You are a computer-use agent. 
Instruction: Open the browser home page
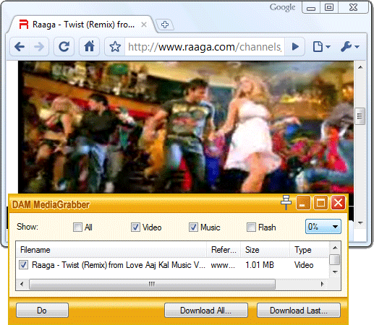(89, 46)
